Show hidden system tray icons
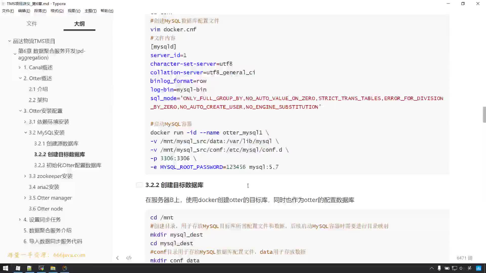The height and width of the screenshot is (273, 486). (x=432, y=268)
